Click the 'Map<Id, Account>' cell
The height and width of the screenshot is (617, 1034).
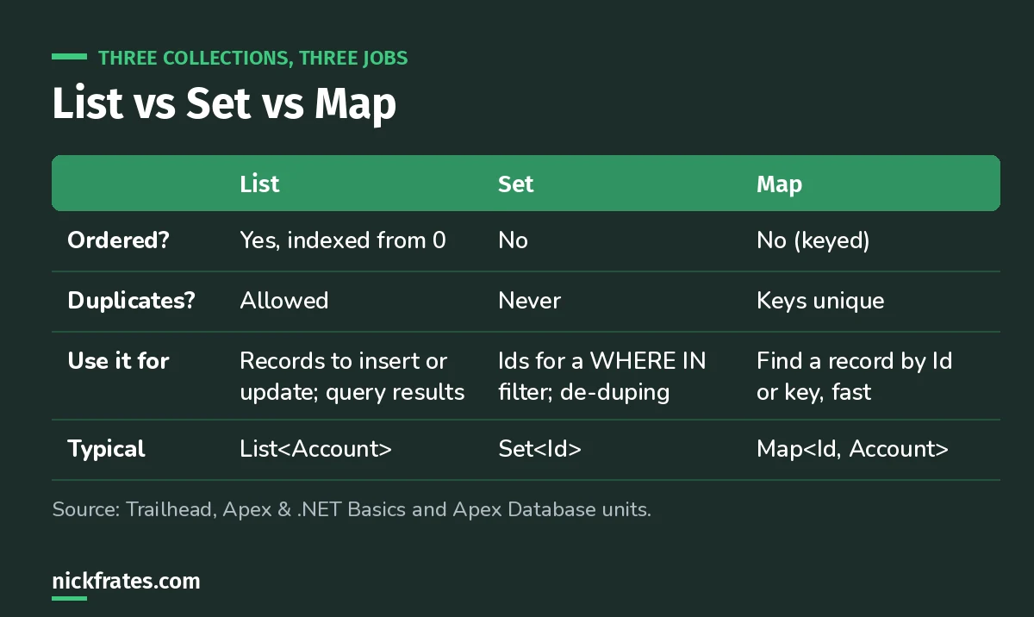[x=852, y=449]
